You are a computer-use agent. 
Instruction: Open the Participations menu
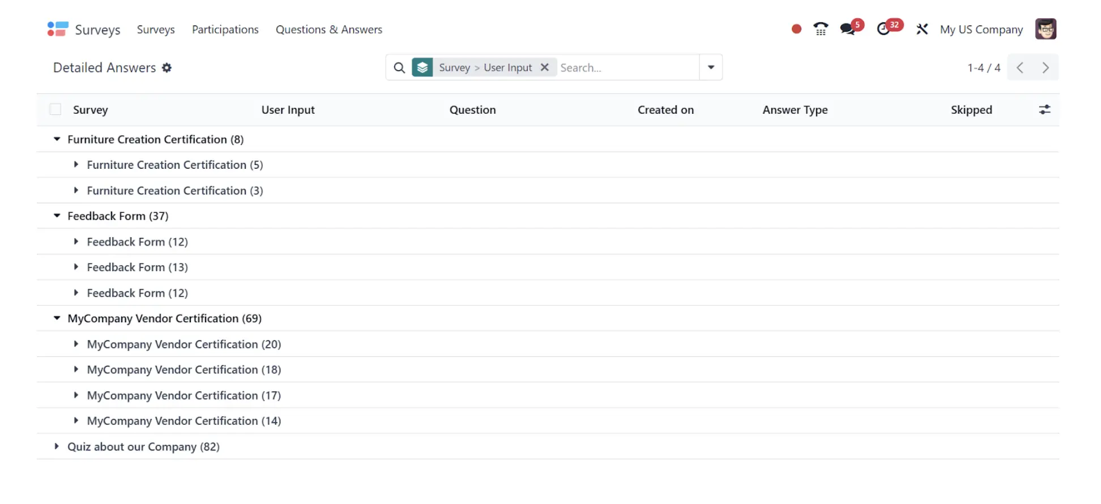(x=225, y=29)
